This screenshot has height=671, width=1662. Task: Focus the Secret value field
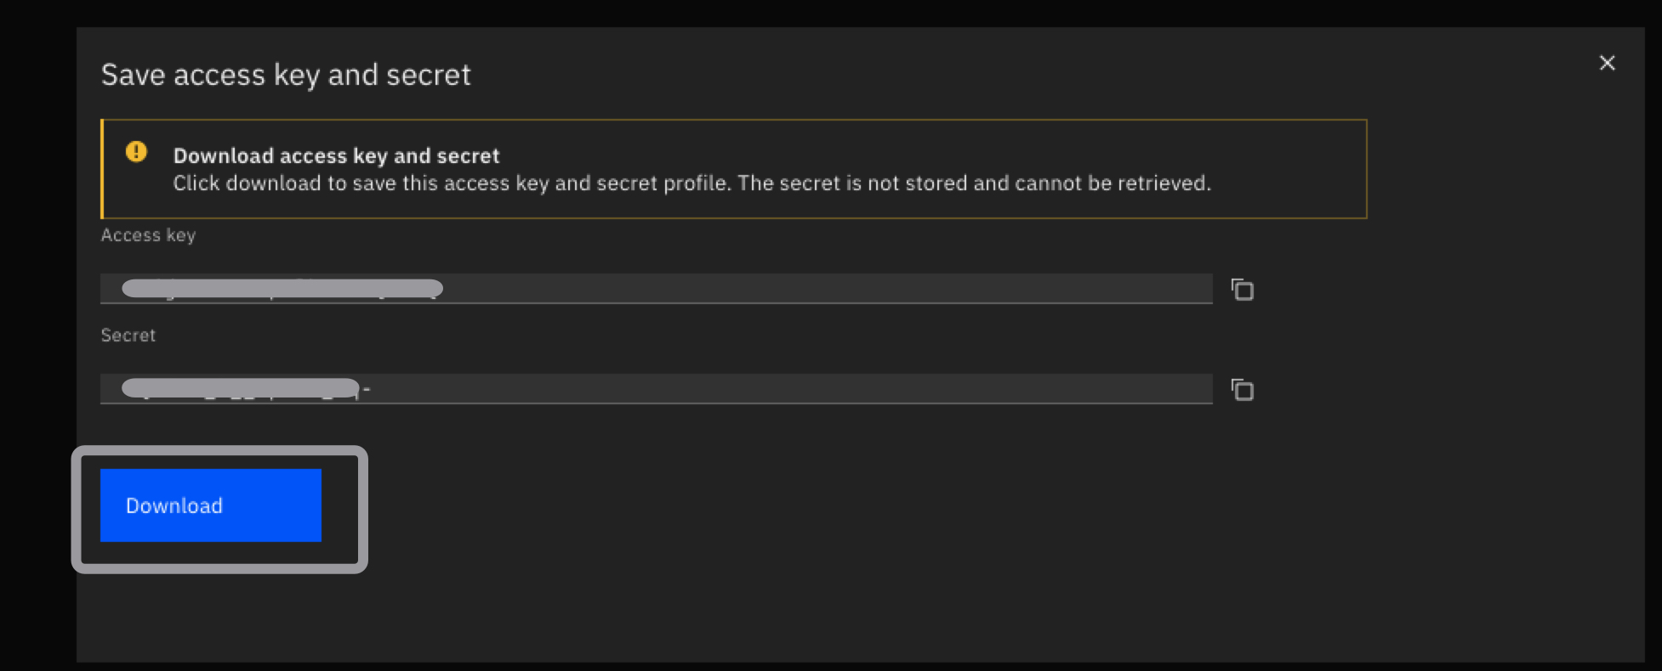point(657,389)
